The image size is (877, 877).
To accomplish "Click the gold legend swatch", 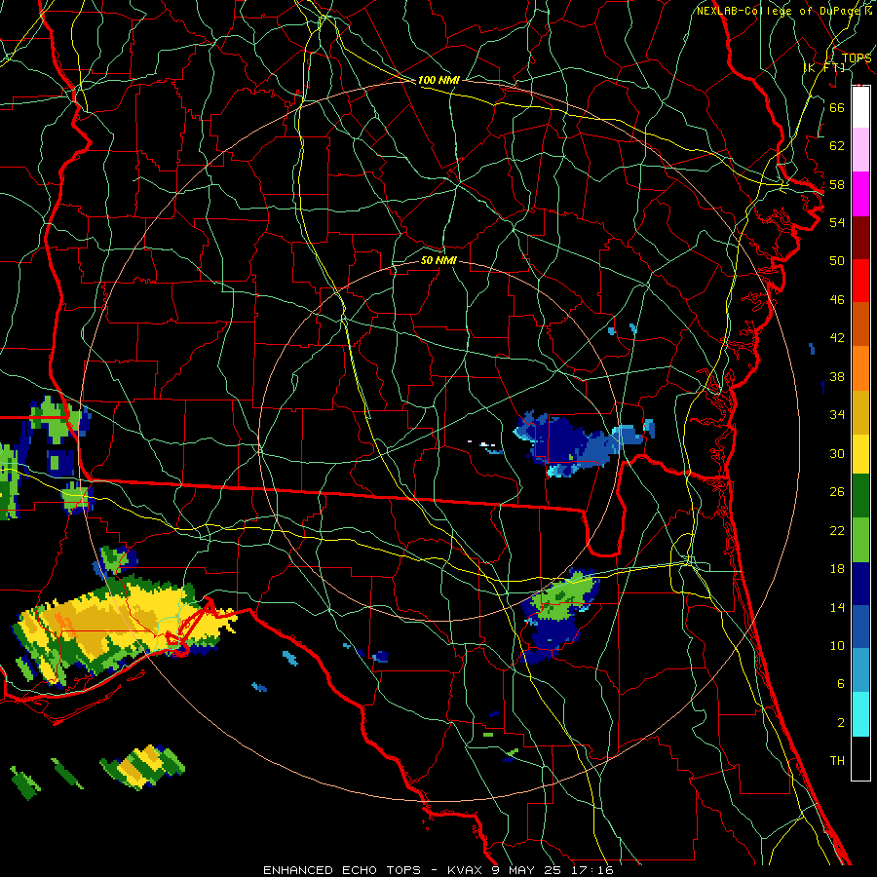I will 860,412.
